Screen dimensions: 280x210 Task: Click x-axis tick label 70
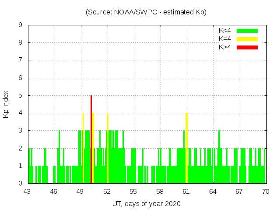click(x=266, y=192)
